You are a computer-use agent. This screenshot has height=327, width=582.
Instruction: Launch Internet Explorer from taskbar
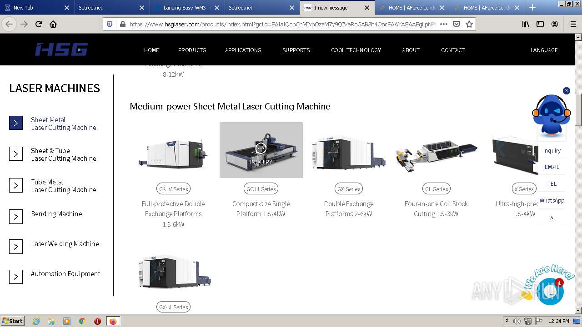click(36, 321)
